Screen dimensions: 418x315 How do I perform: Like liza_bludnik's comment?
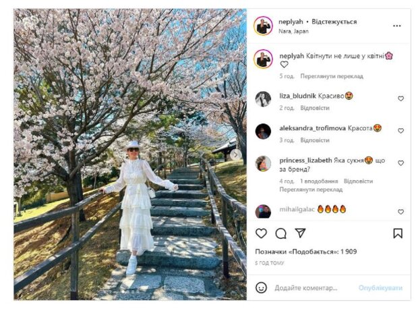coord(400,98)
